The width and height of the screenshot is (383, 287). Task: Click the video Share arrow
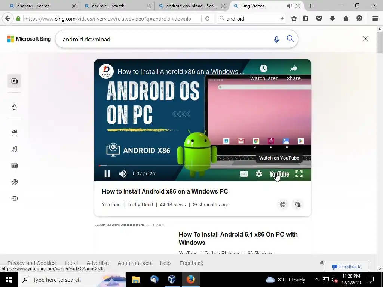tap(294, 69)
